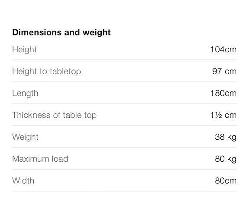Select the Length label
Screen dimensions: 249x207
(25, 93)
